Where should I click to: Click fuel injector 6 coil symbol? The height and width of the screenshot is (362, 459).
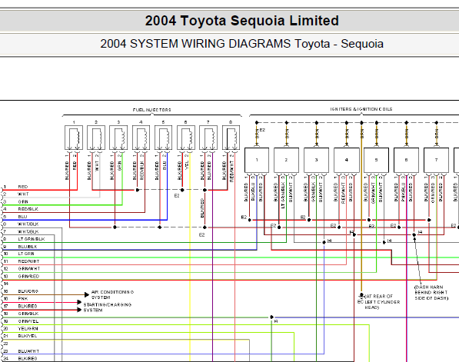pyautogui.click(x=186, y=138)
